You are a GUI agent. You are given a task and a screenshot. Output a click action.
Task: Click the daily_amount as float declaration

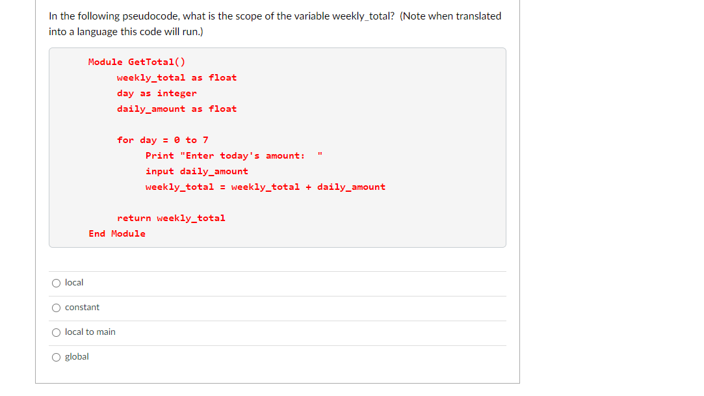click(x=177, y=109)
